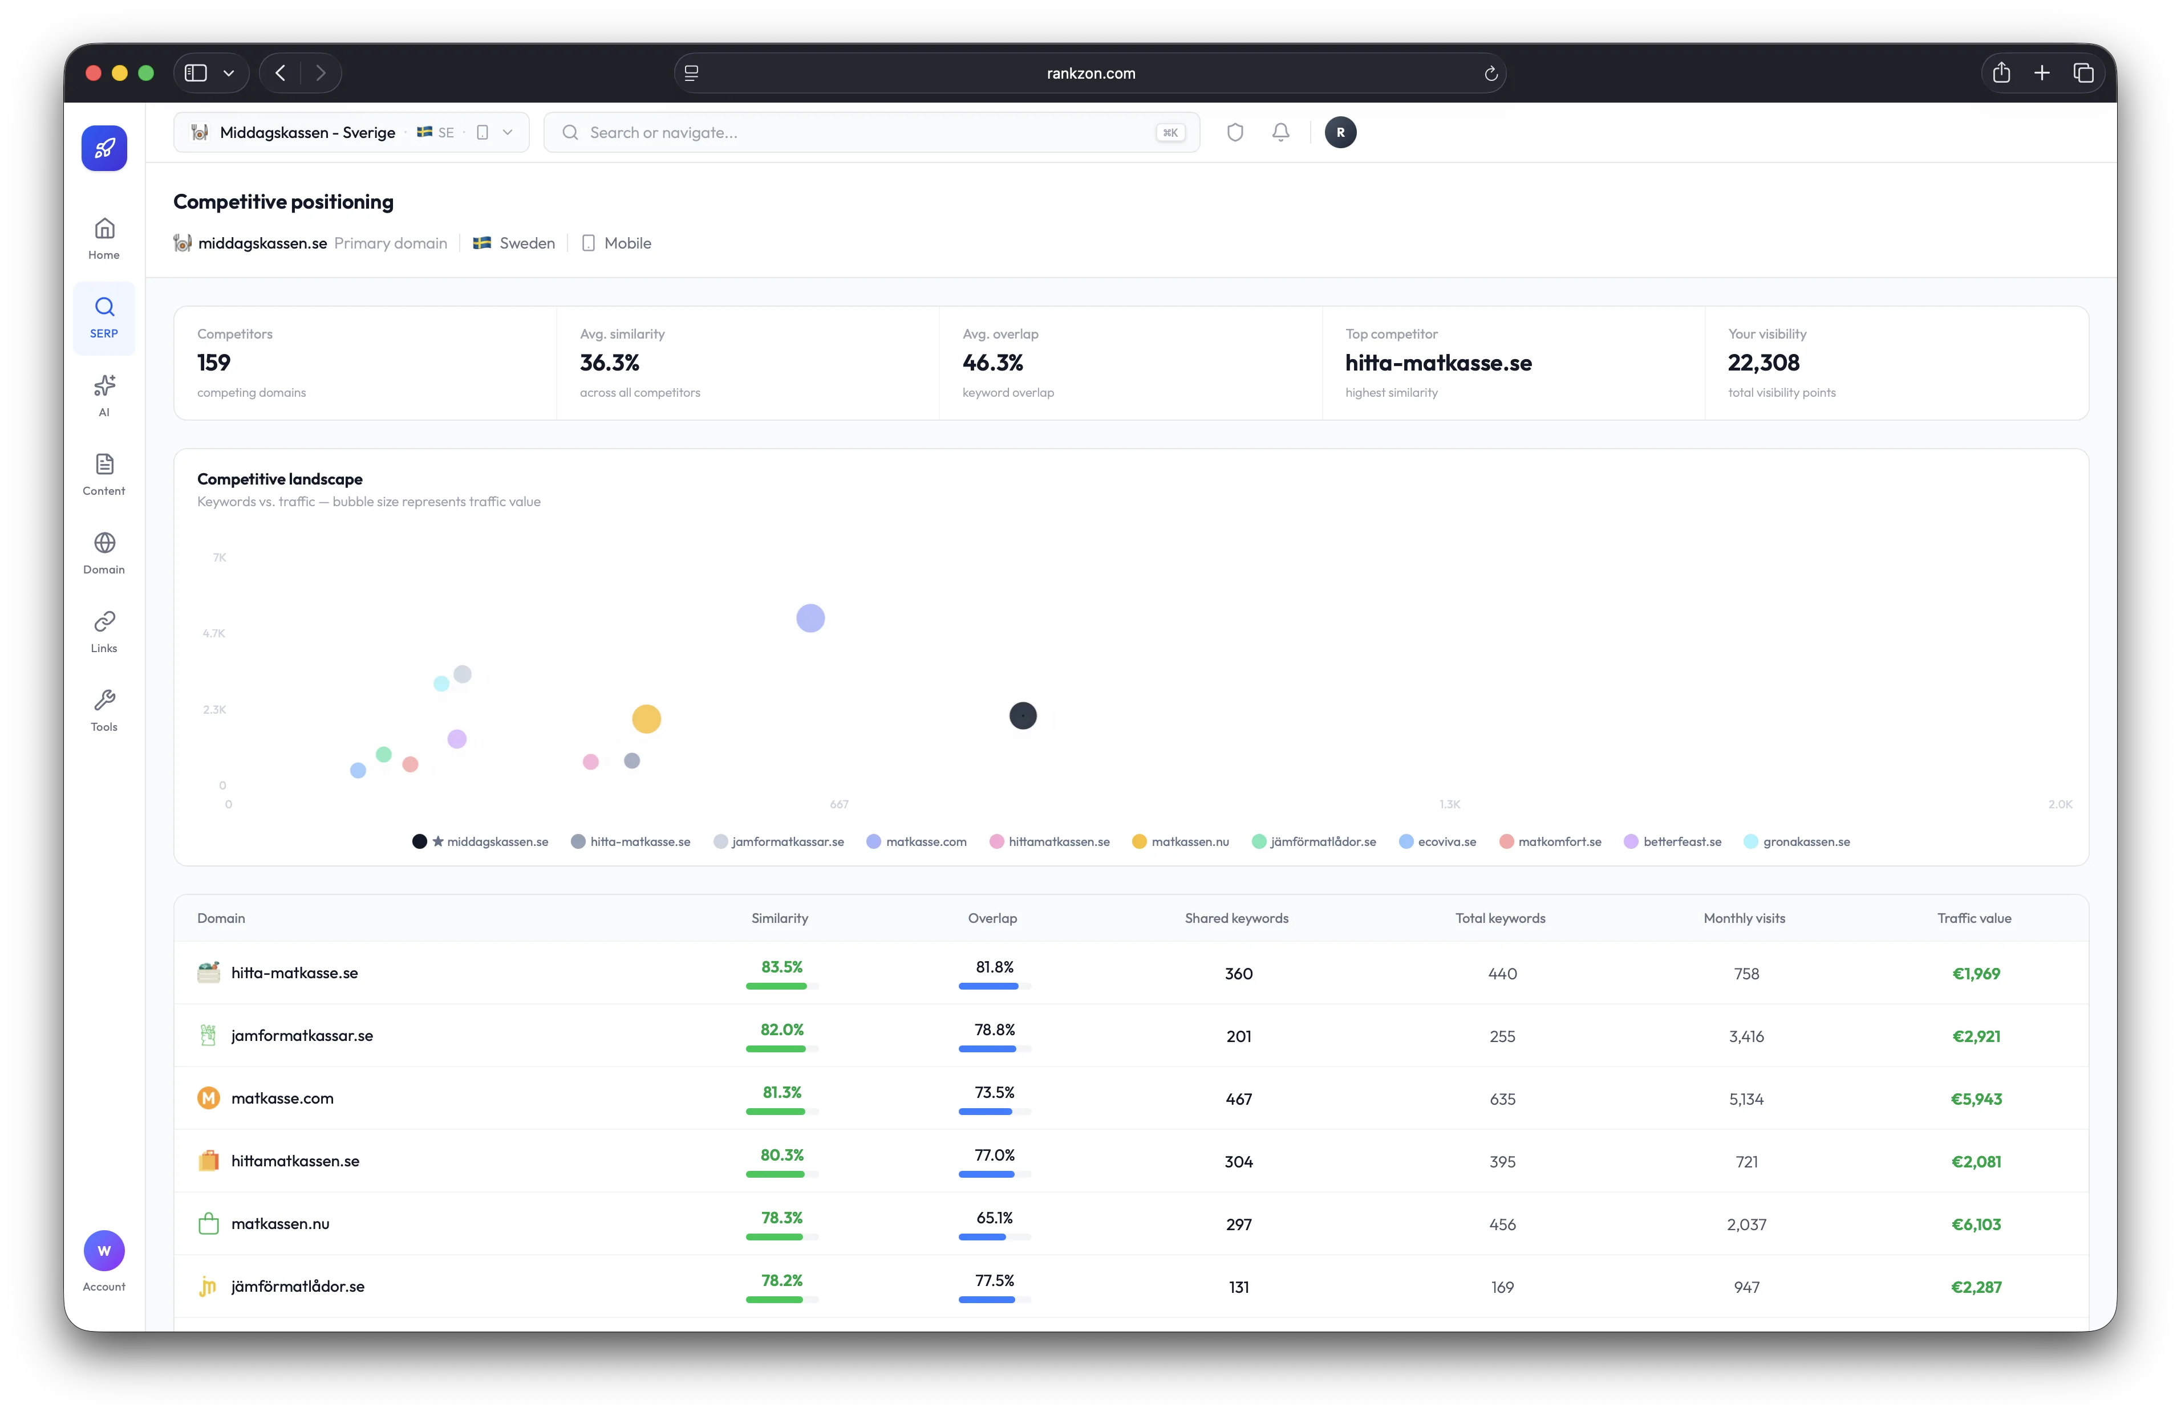
Task: Toggle hitta-matkasse.se series in legend
Action: pyautogui.click(x=630, y=842)
